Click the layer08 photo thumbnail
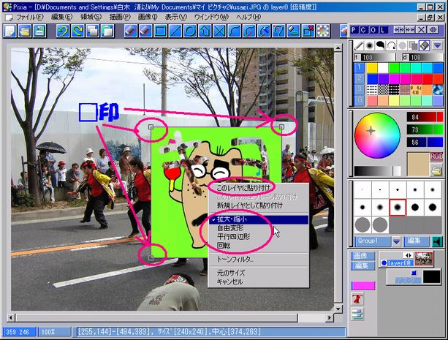This screenshot has height=340, width=448. (424, 259)
